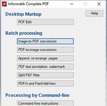Close the Informatik Complete PDF window
This screenshot has height=106, width=107.
point(99,4)
